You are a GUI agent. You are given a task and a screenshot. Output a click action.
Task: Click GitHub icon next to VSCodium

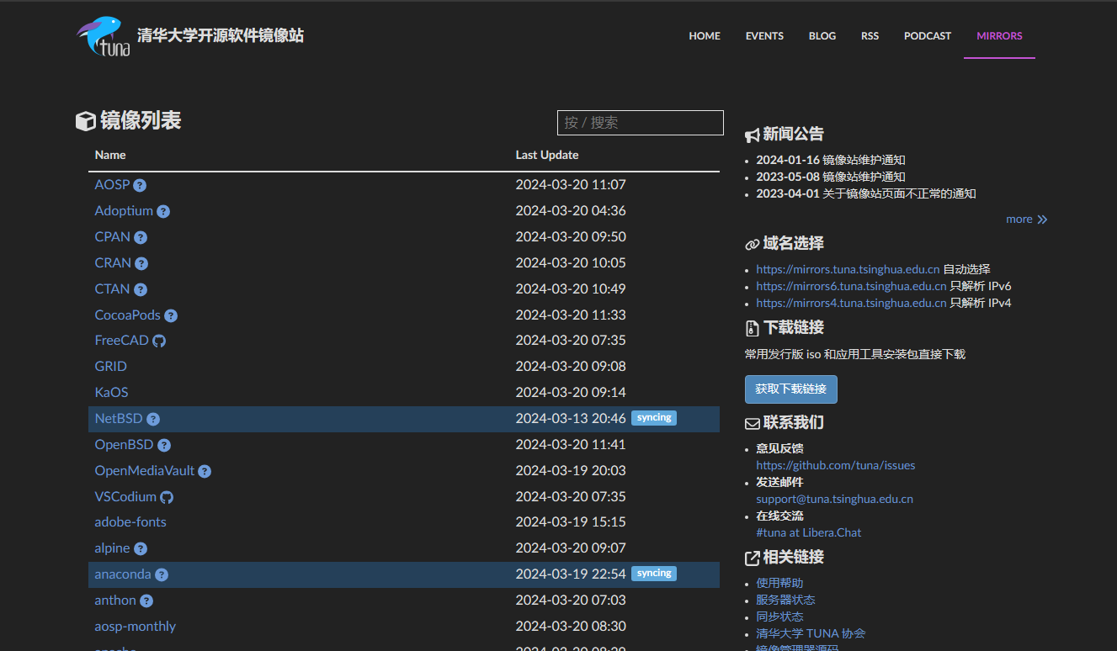tap(167, 497)
